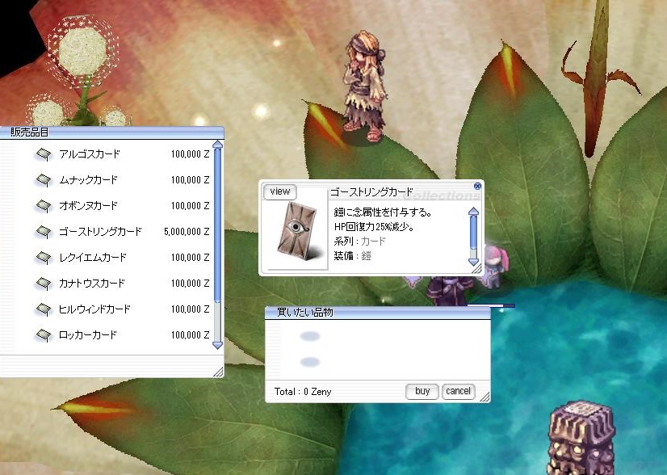
Task: Click the HP回復力25%減少 description line
Action: 374,227
